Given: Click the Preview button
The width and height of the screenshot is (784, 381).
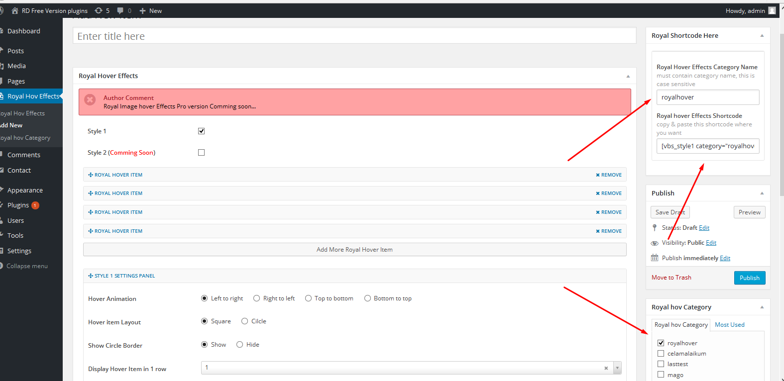Looking at the screenshot, I should (749, 212).
